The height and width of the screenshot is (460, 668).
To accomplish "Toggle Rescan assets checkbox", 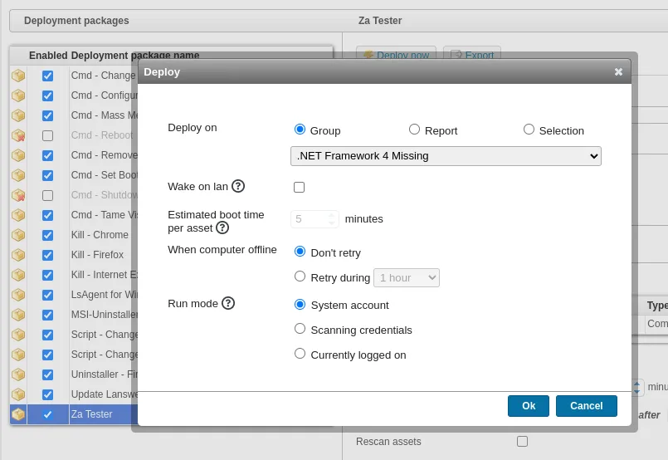I will click(522, 441).
